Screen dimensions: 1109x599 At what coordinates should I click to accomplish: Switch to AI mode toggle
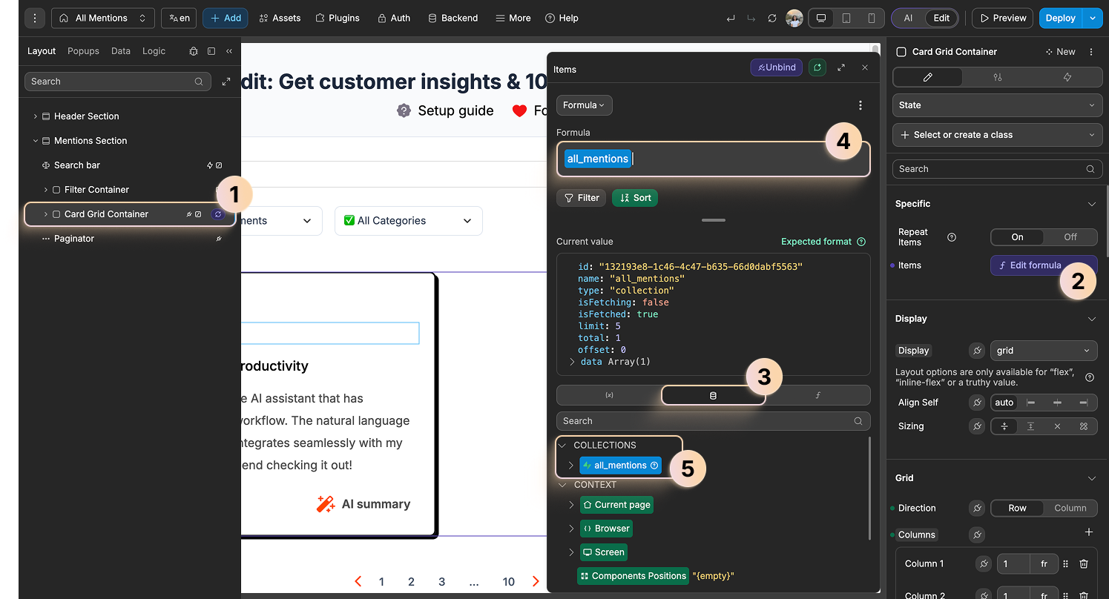(x=908, y=18)
